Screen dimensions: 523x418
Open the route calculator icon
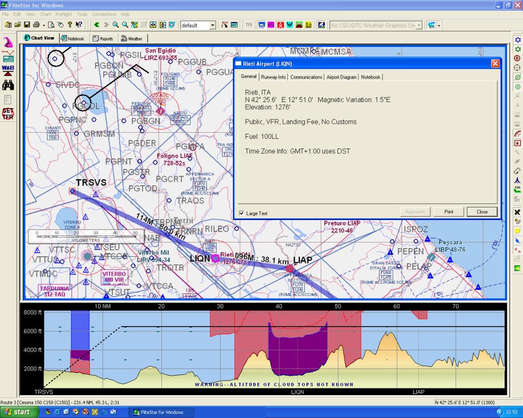8,57
